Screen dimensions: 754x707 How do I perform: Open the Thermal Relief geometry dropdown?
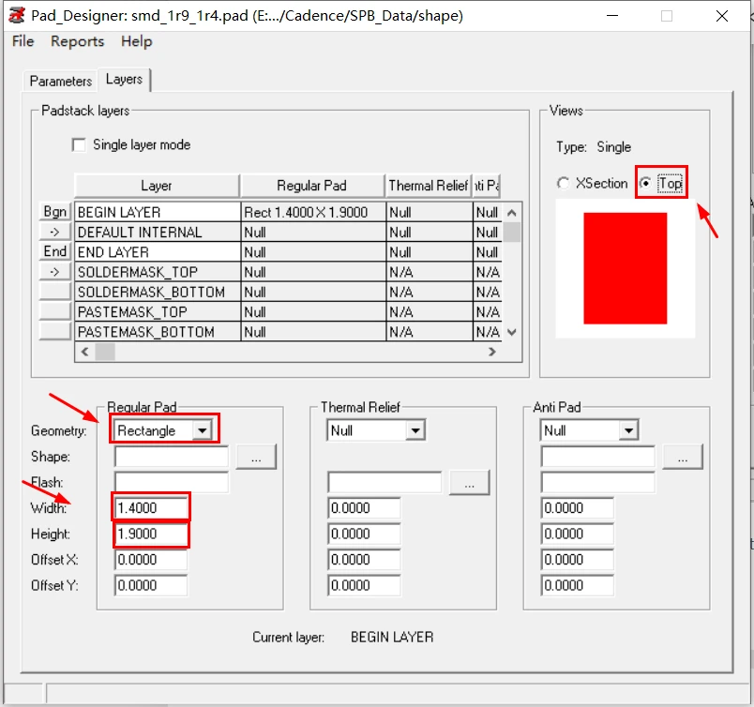click(x=415, y=430)
